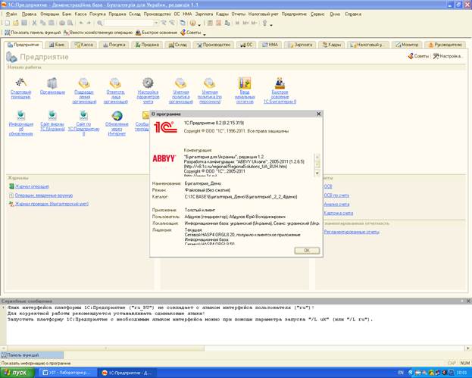Open the Сервис menu
The image size is (472, 378).
coord(317,14)
